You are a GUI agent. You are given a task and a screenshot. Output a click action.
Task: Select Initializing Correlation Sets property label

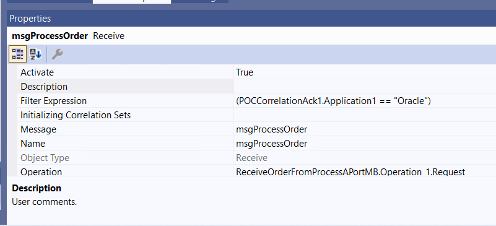pos(76,115)
